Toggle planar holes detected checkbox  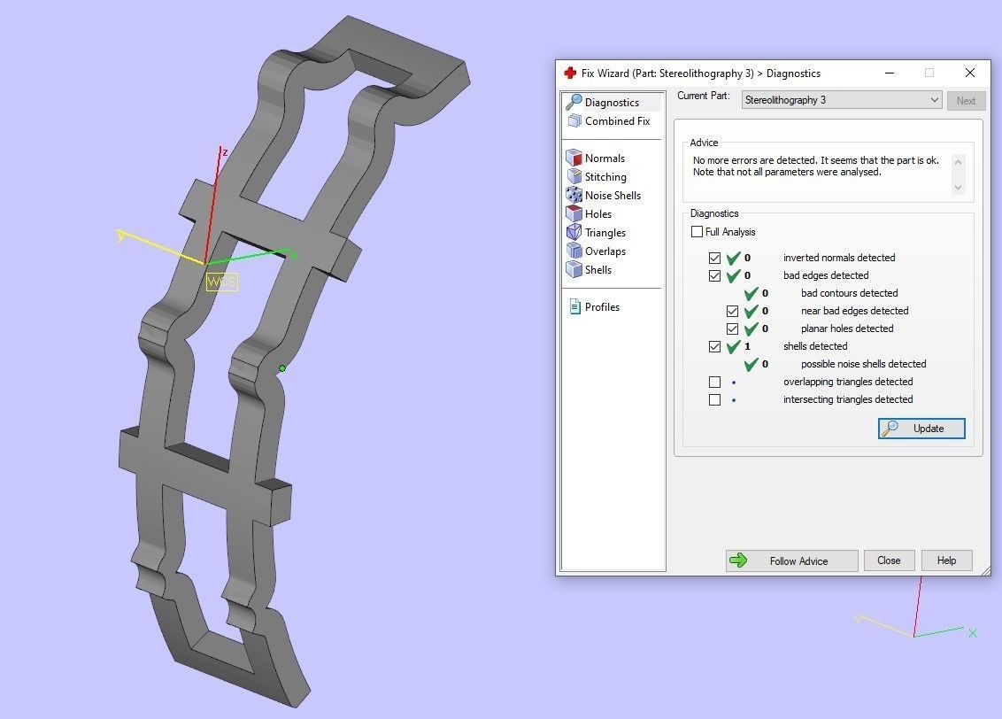point(732,329)
